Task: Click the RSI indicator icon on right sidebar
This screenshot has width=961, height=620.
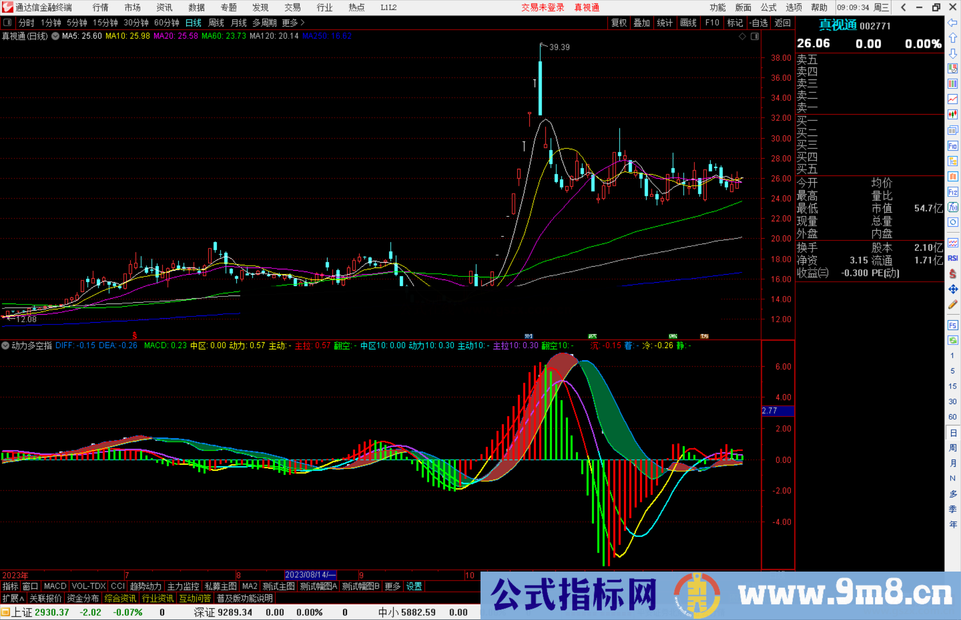Action: [x=953, y=258]
